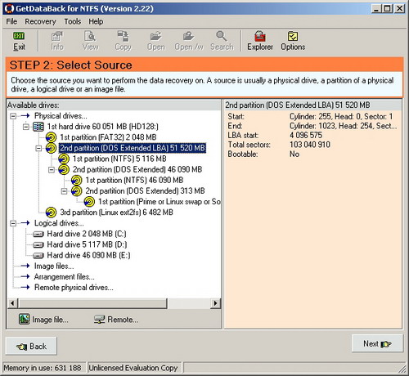Collapse the Logical drives node
The height and width of the screenshot is (376, 409).
(13, 223)
